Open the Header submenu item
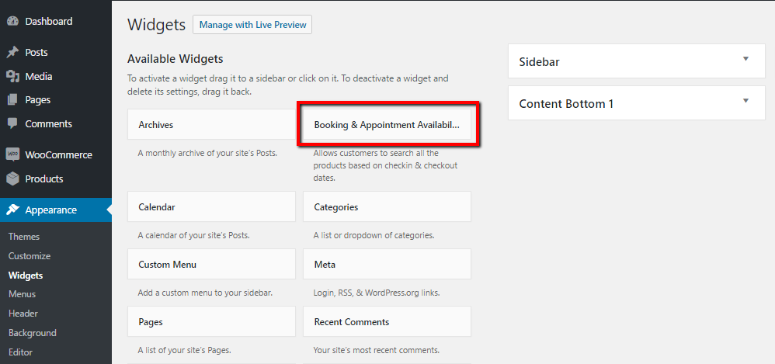 pyautogui.click(x=23, y=314)
